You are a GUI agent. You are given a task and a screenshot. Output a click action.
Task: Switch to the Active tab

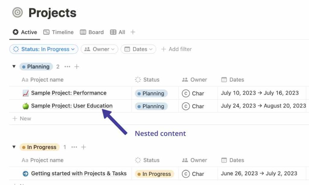tap(24, 32)
